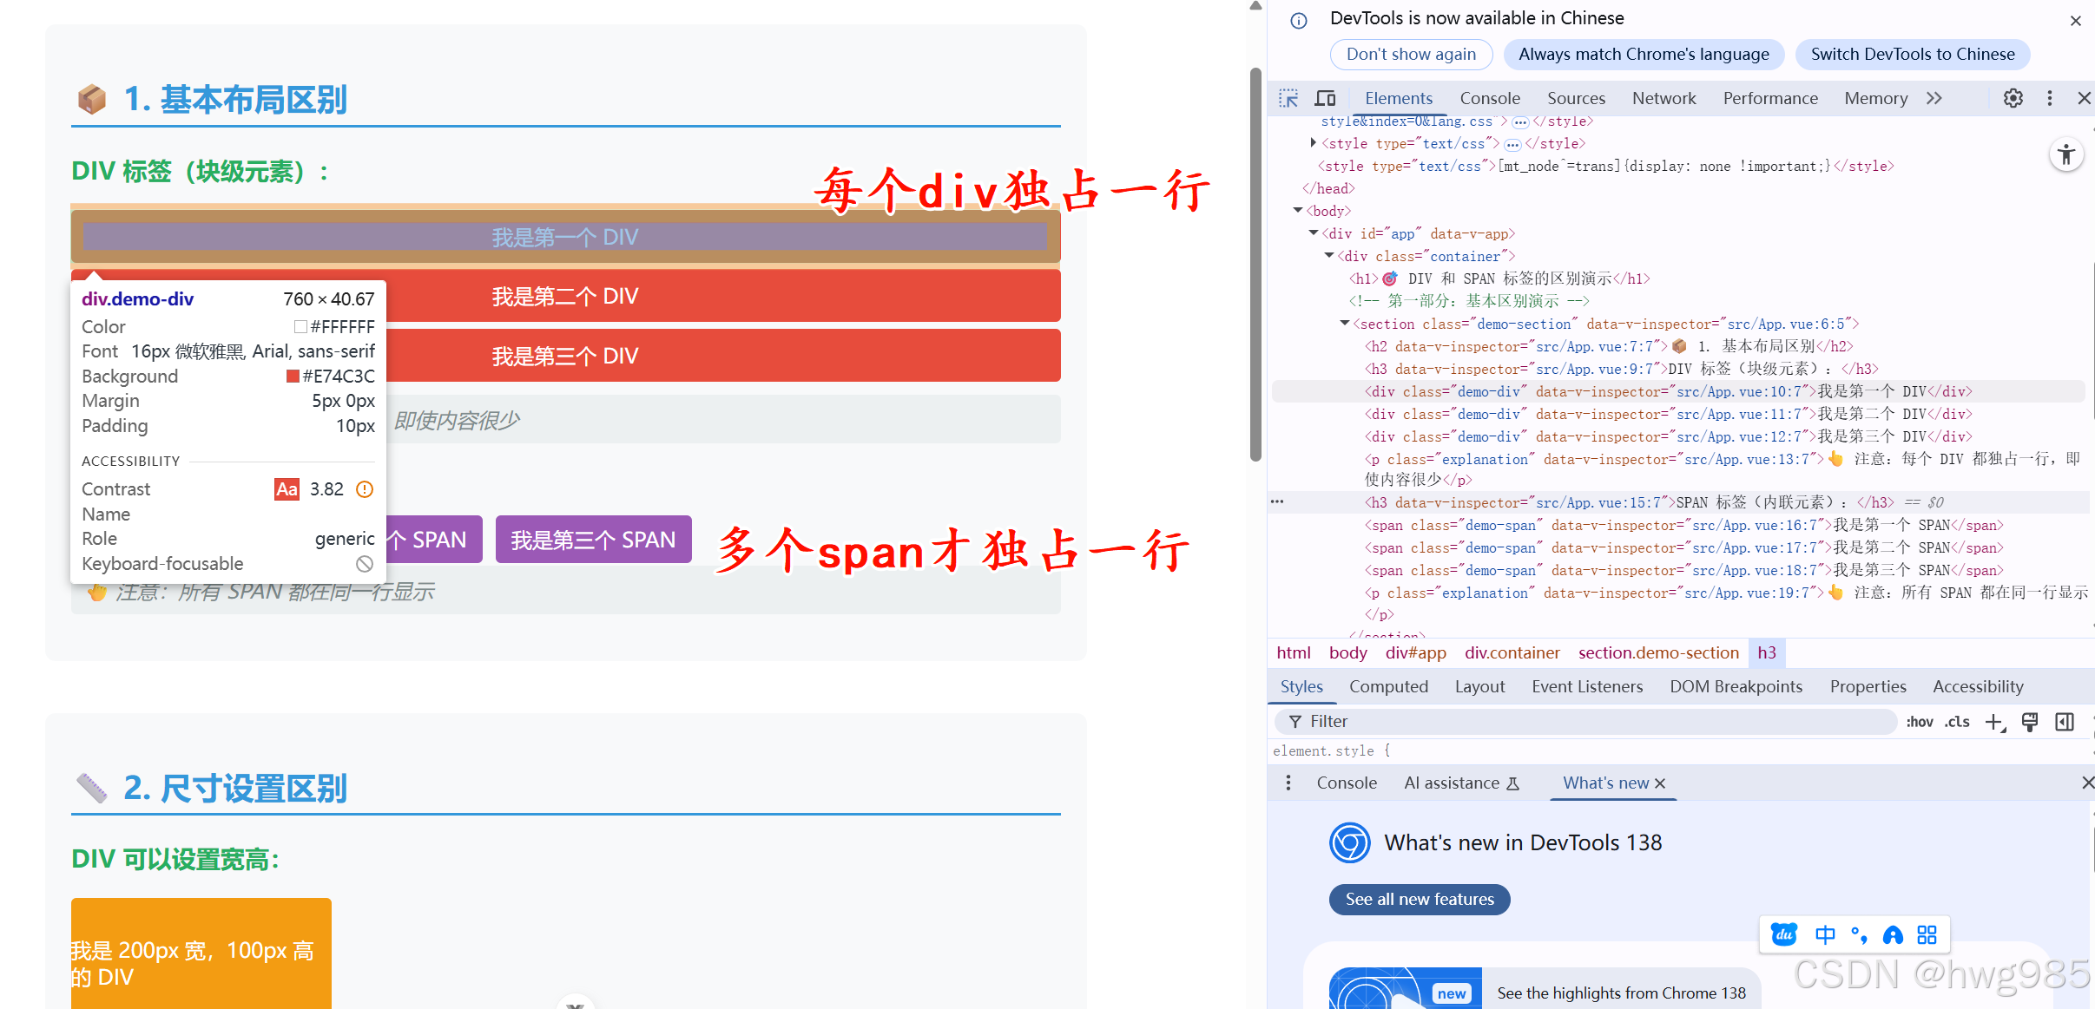Switch to Accessibility pane
Viewport: 2095px width, 1009px height.
[x=1978, y=686]
